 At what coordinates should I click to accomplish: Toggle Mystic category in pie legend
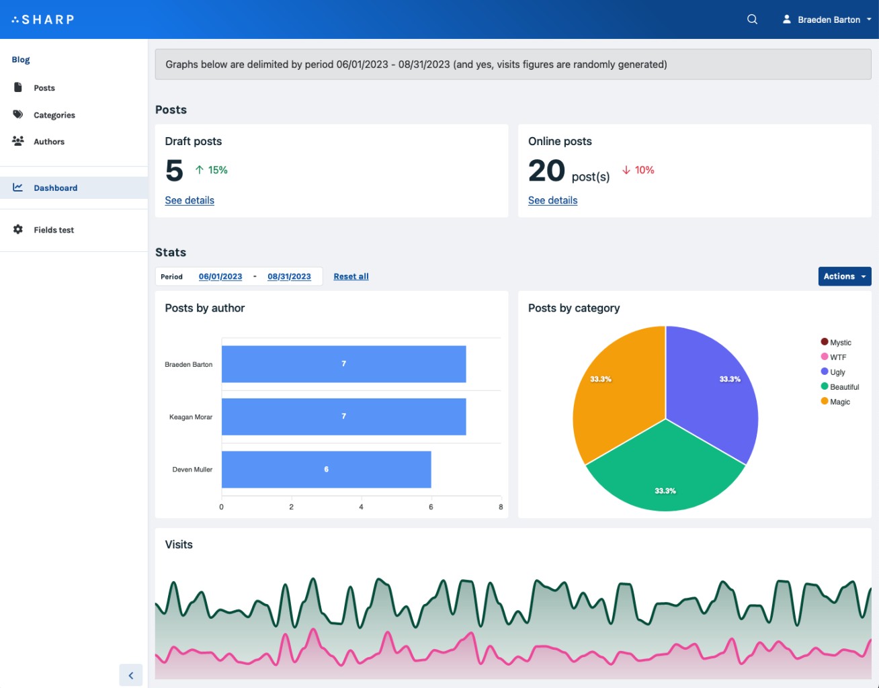click(x=835, y=343)
